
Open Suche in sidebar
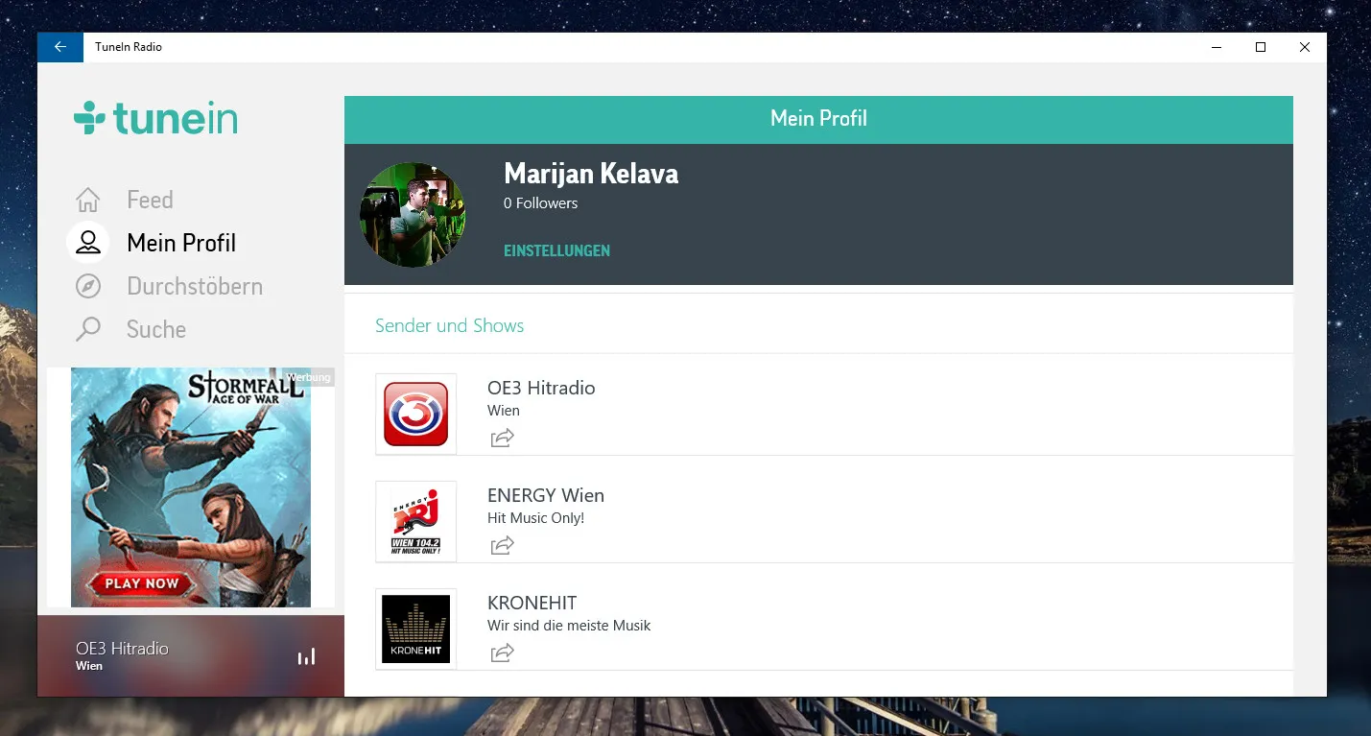pyautogui.click(x=156, y=329)
